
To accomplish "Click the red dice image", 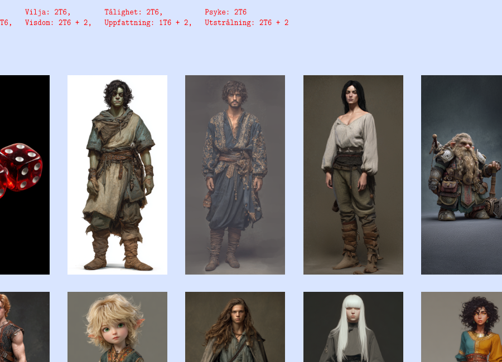I will 25,175.
